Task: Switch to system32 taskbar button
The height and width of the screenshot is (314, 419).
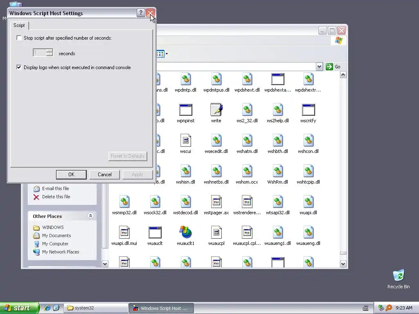Action: (96, 308)
